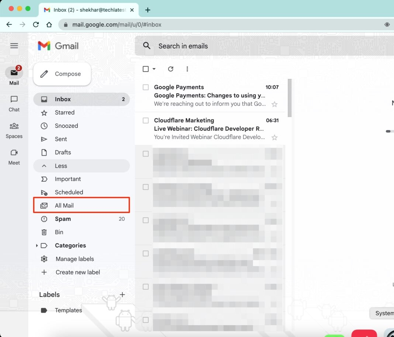
Task: Open the main navigation hamburger menu
Action: (x=14, y=46)
